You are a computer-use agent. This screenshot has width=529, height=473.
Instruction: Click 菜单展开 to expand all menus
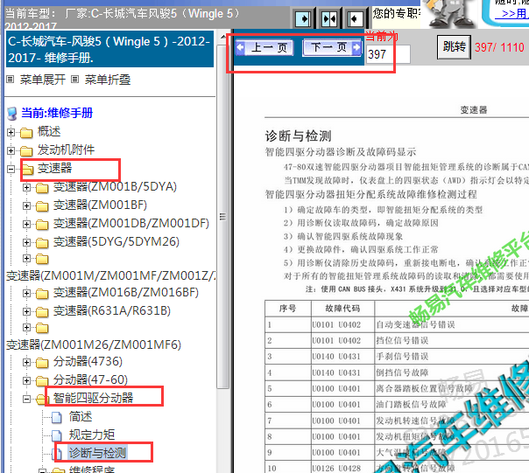43,80
